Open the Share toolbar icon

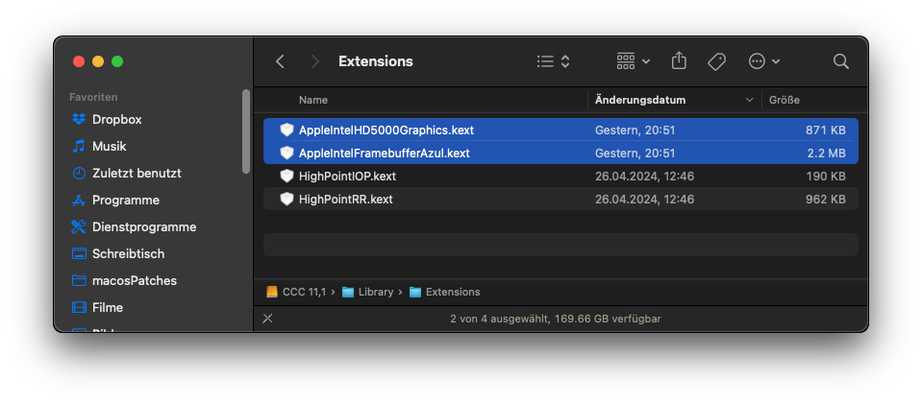coord(679,61)
